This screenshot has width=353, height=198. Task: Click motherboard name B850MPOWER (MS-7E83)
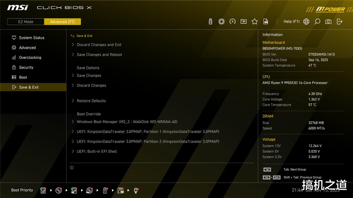click(282, 48)
